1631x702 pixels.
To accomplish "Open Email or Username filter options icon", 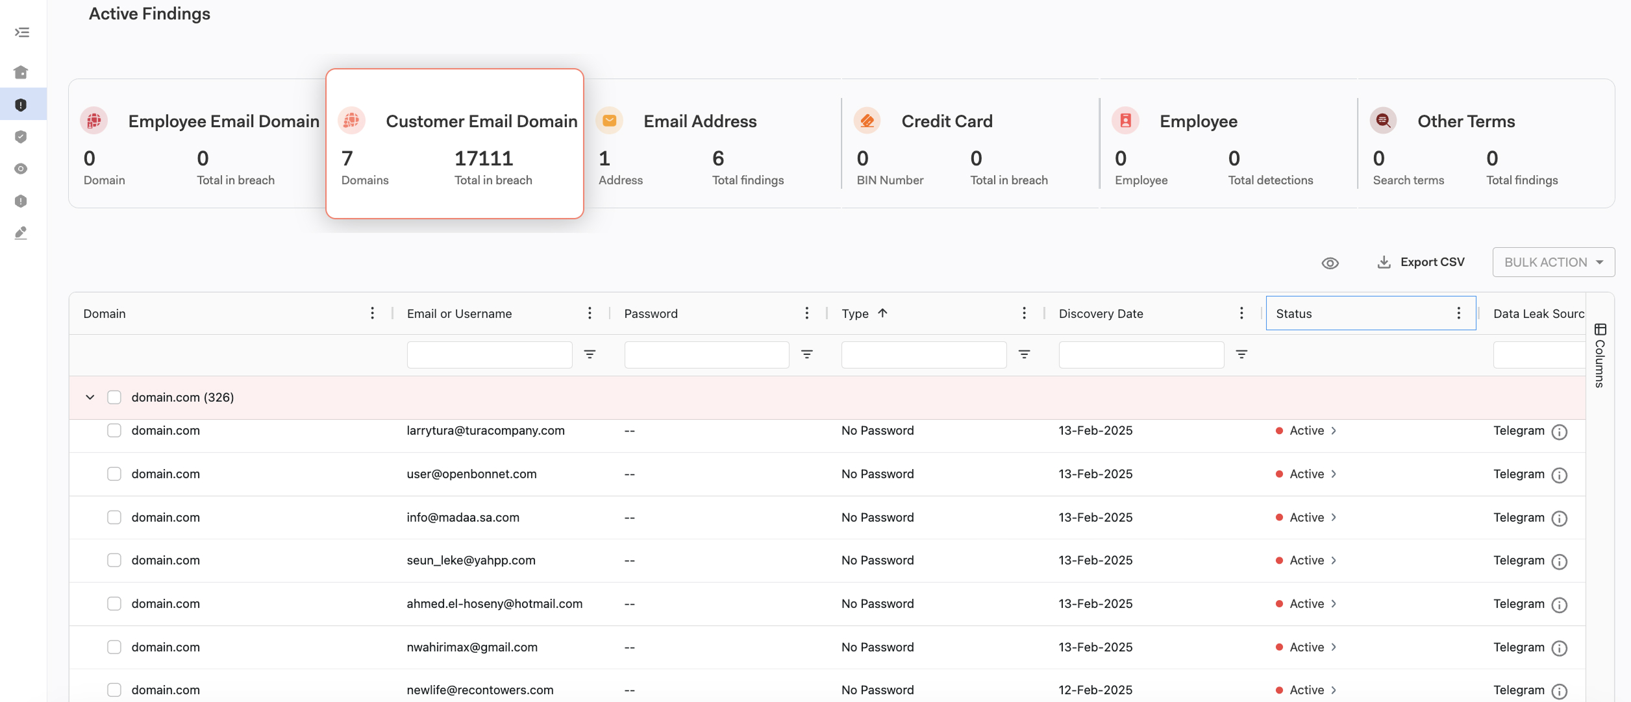I will tap(589, 354).
